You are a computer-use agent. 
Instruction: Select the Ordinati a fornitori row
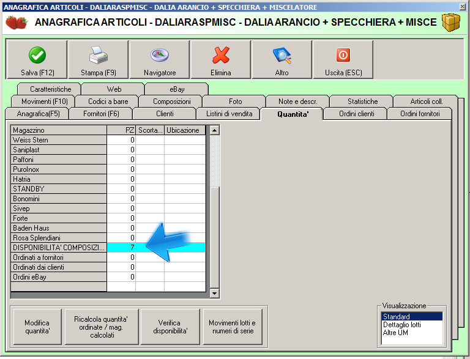pos(108,257)
